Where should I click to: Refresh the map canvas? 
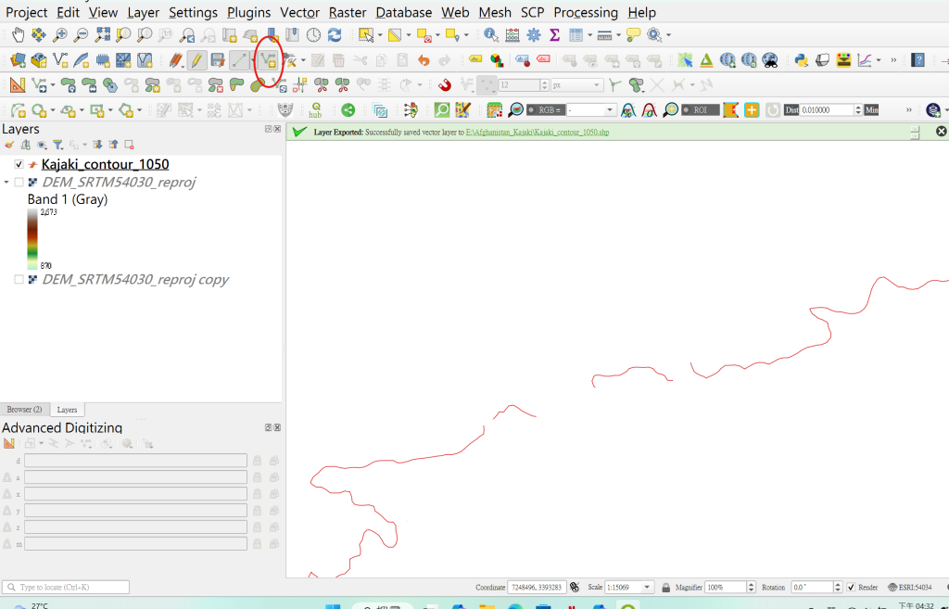[335, 35]
